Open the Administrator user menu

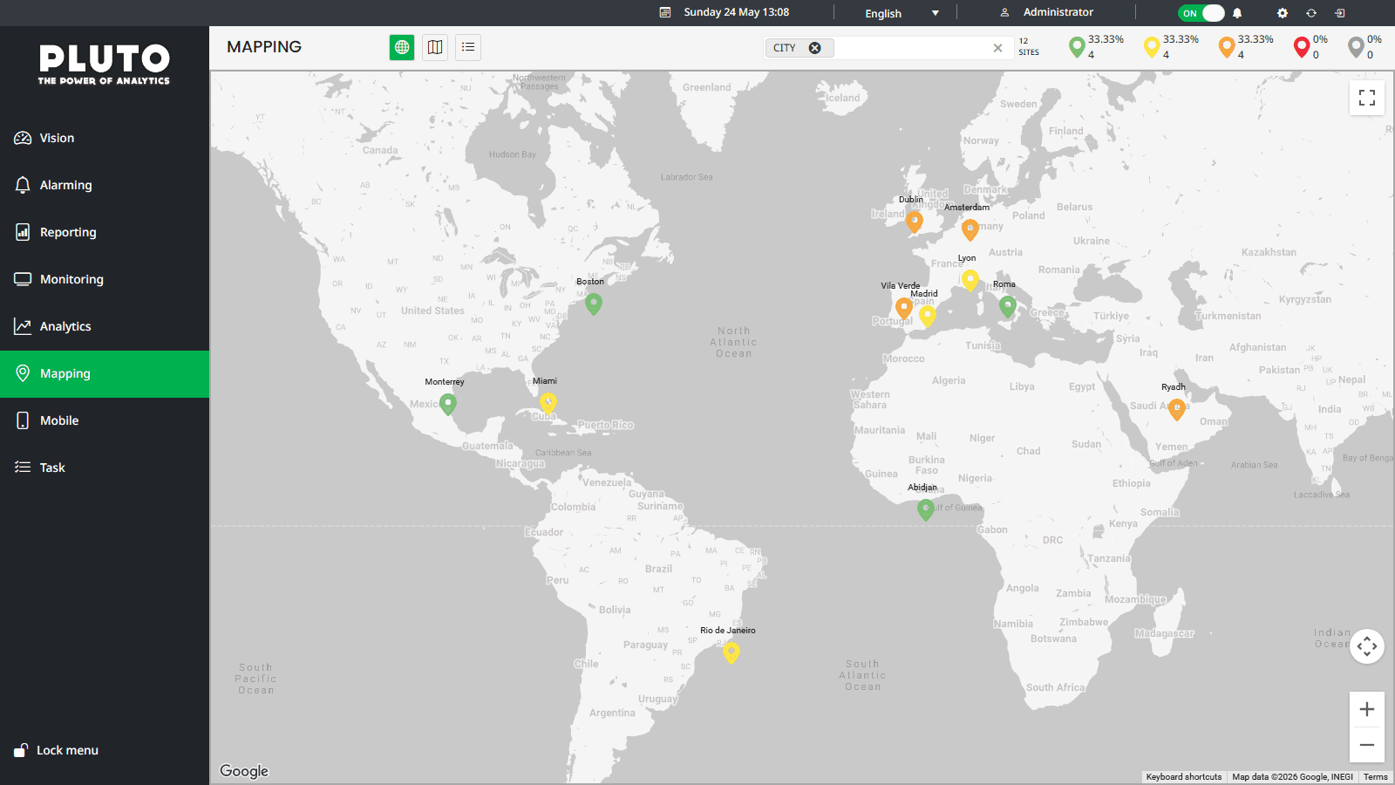click(x=1046, y=12)
